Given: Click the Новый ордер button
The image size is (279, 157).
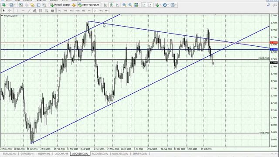Looking at the screenshot, I should (x=60, y=5).
